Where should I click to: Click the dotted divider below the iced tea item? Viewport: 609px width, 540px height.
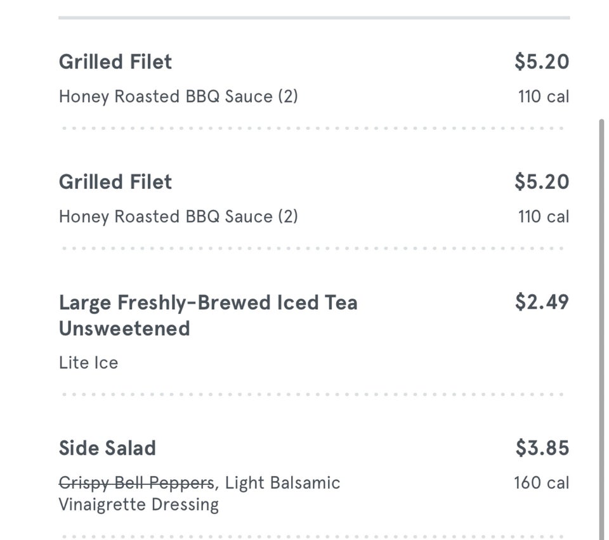[x=314, y=394]
